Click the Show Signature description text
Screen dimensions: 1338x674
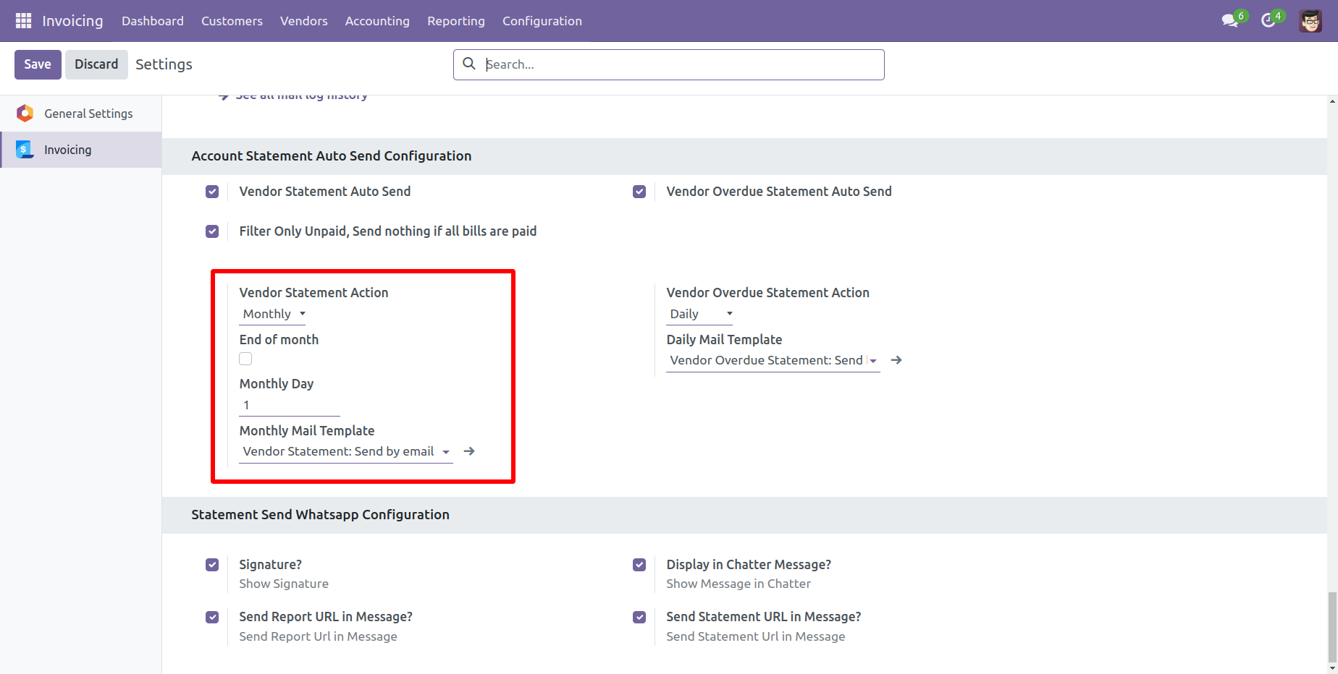(284, 584)
